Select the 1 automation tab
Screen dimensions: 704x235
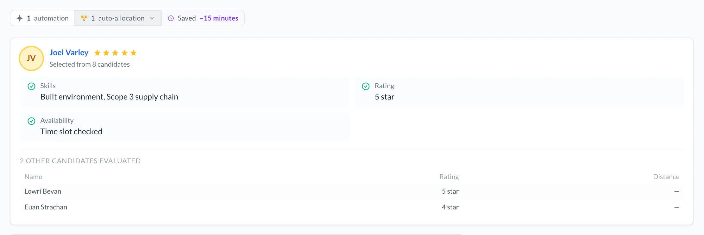43,18
